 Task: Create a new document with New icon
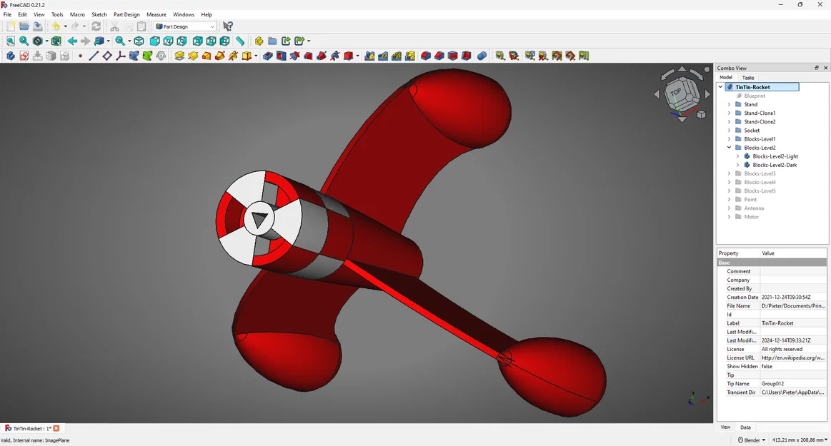(x=11, y=26)
